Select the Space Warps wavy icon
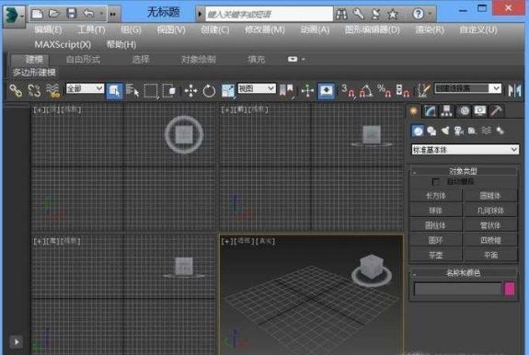529x355 pixels. tap(486, 131)
